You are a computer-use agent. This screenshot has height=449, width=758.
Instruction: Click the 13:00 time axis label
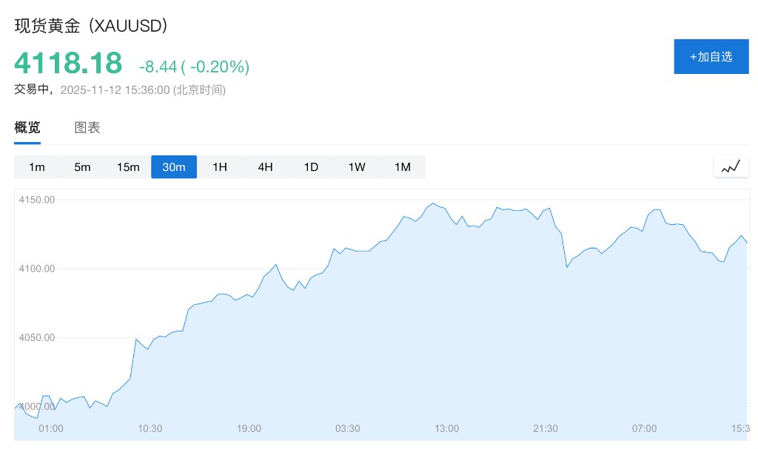pos(446,428)
